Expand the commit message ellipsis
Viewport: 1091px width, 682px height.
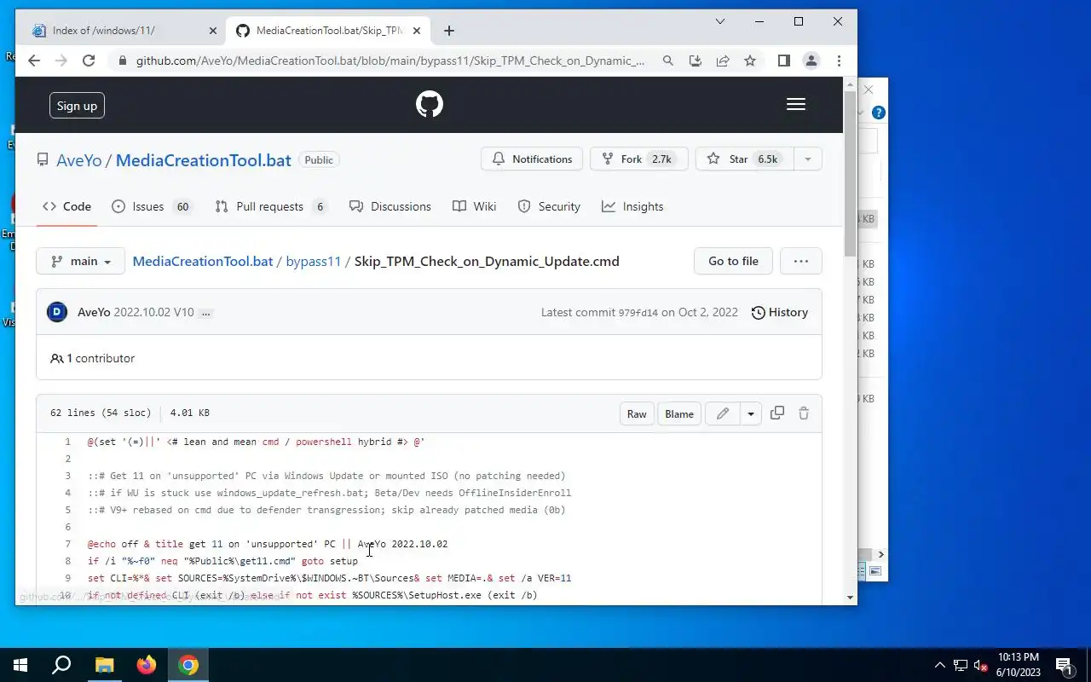point(205,313)
